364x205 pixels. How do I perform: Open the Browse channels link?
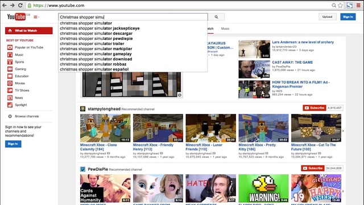27,116
